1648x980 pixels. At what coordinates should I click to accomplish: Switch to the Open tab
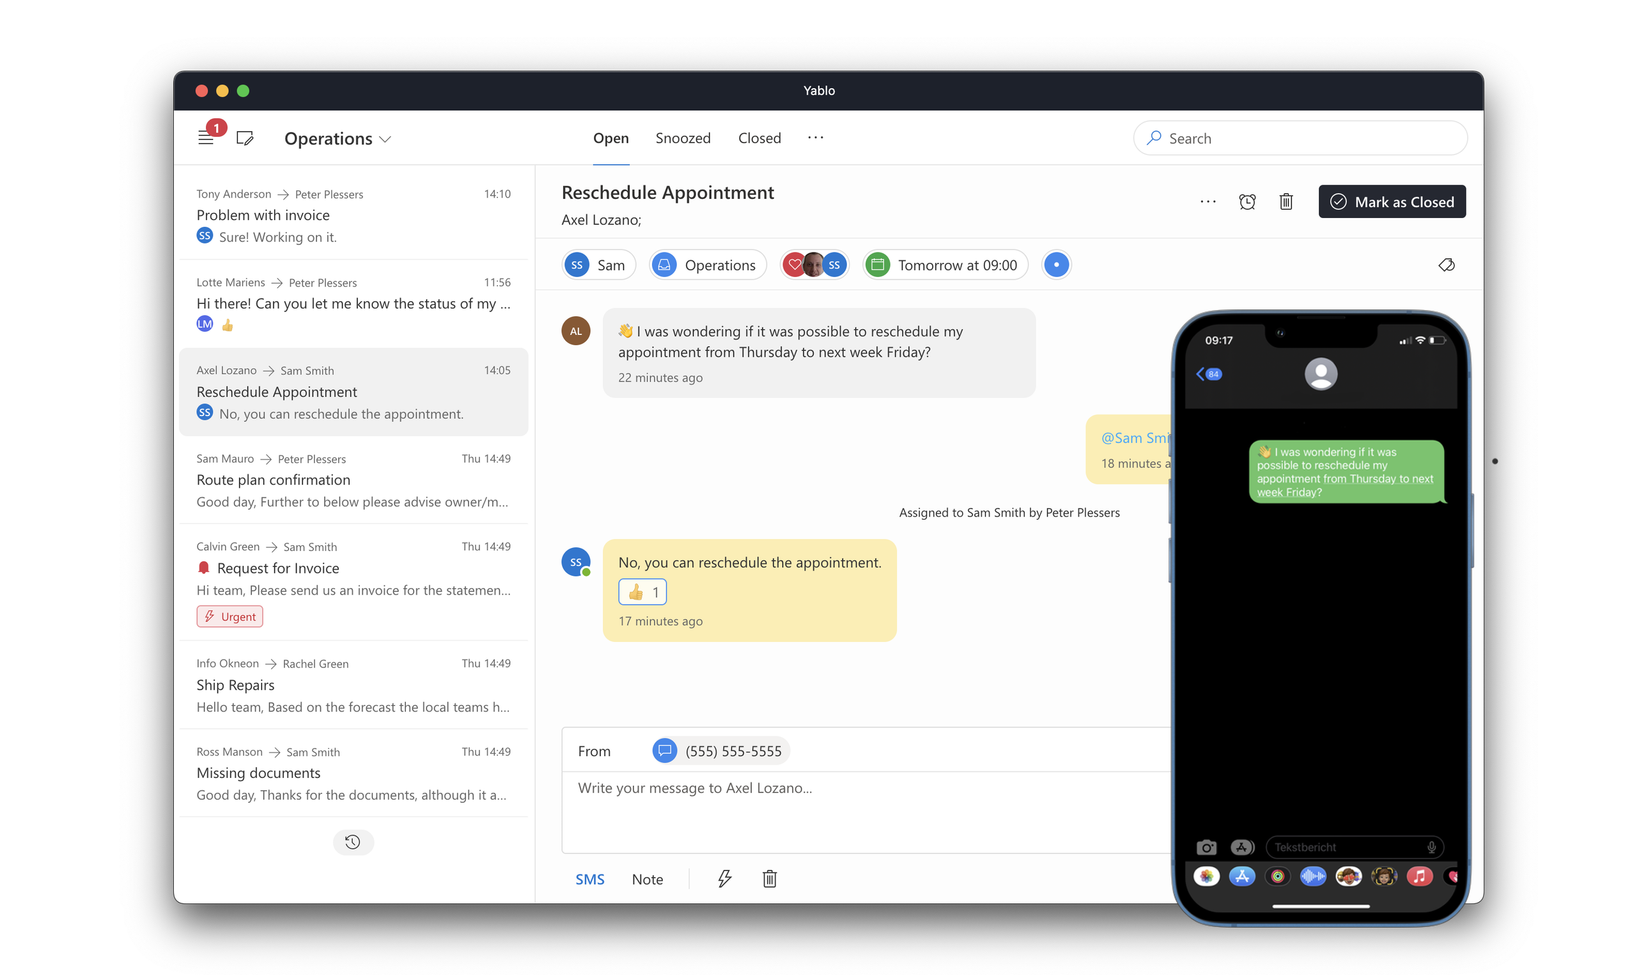pos(610,138)
